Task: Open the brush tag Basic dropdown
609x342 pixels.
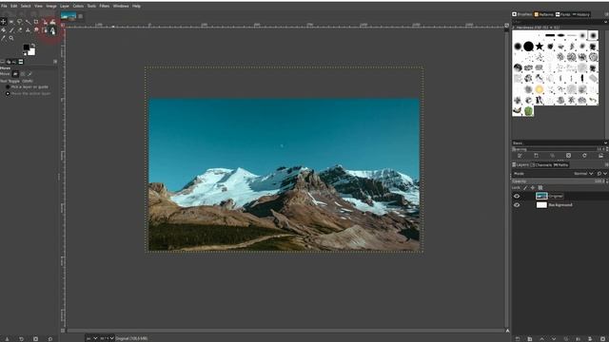Action: 560,142
